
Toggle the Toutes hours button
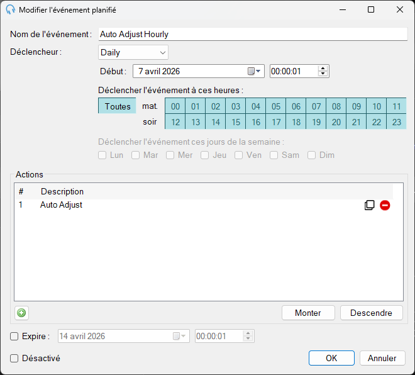(x=117, y=106)
